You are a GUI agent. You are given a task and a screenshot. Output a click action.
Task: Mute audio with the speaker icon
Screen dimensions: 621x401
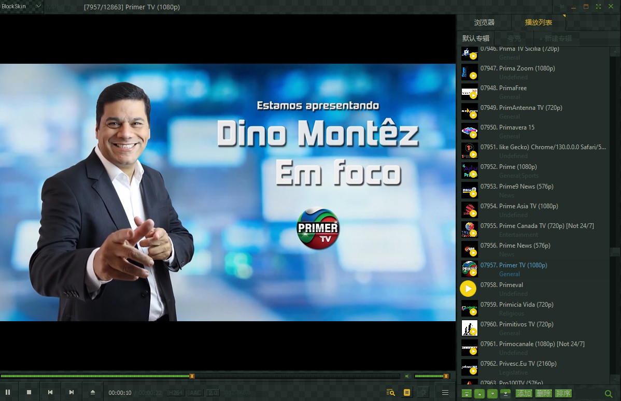tap(407, 376)
